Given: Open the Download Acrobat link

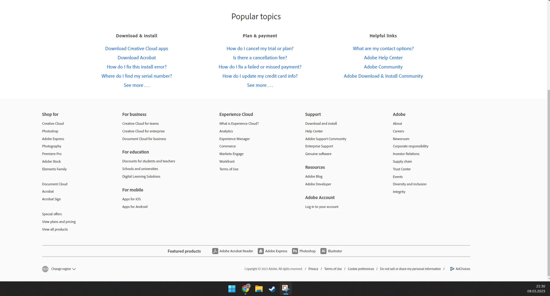Looking at the screenshot, I should point(137,58).
